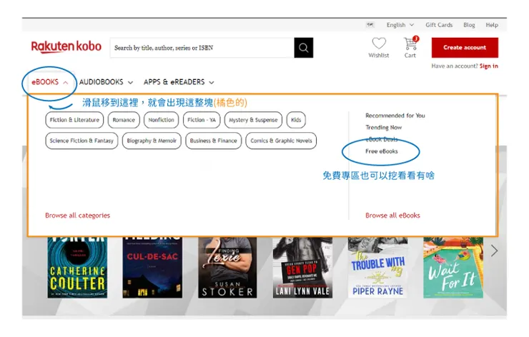Click Browse all eBooks link
The image size is (529, 337).
[x=392, y=216]
